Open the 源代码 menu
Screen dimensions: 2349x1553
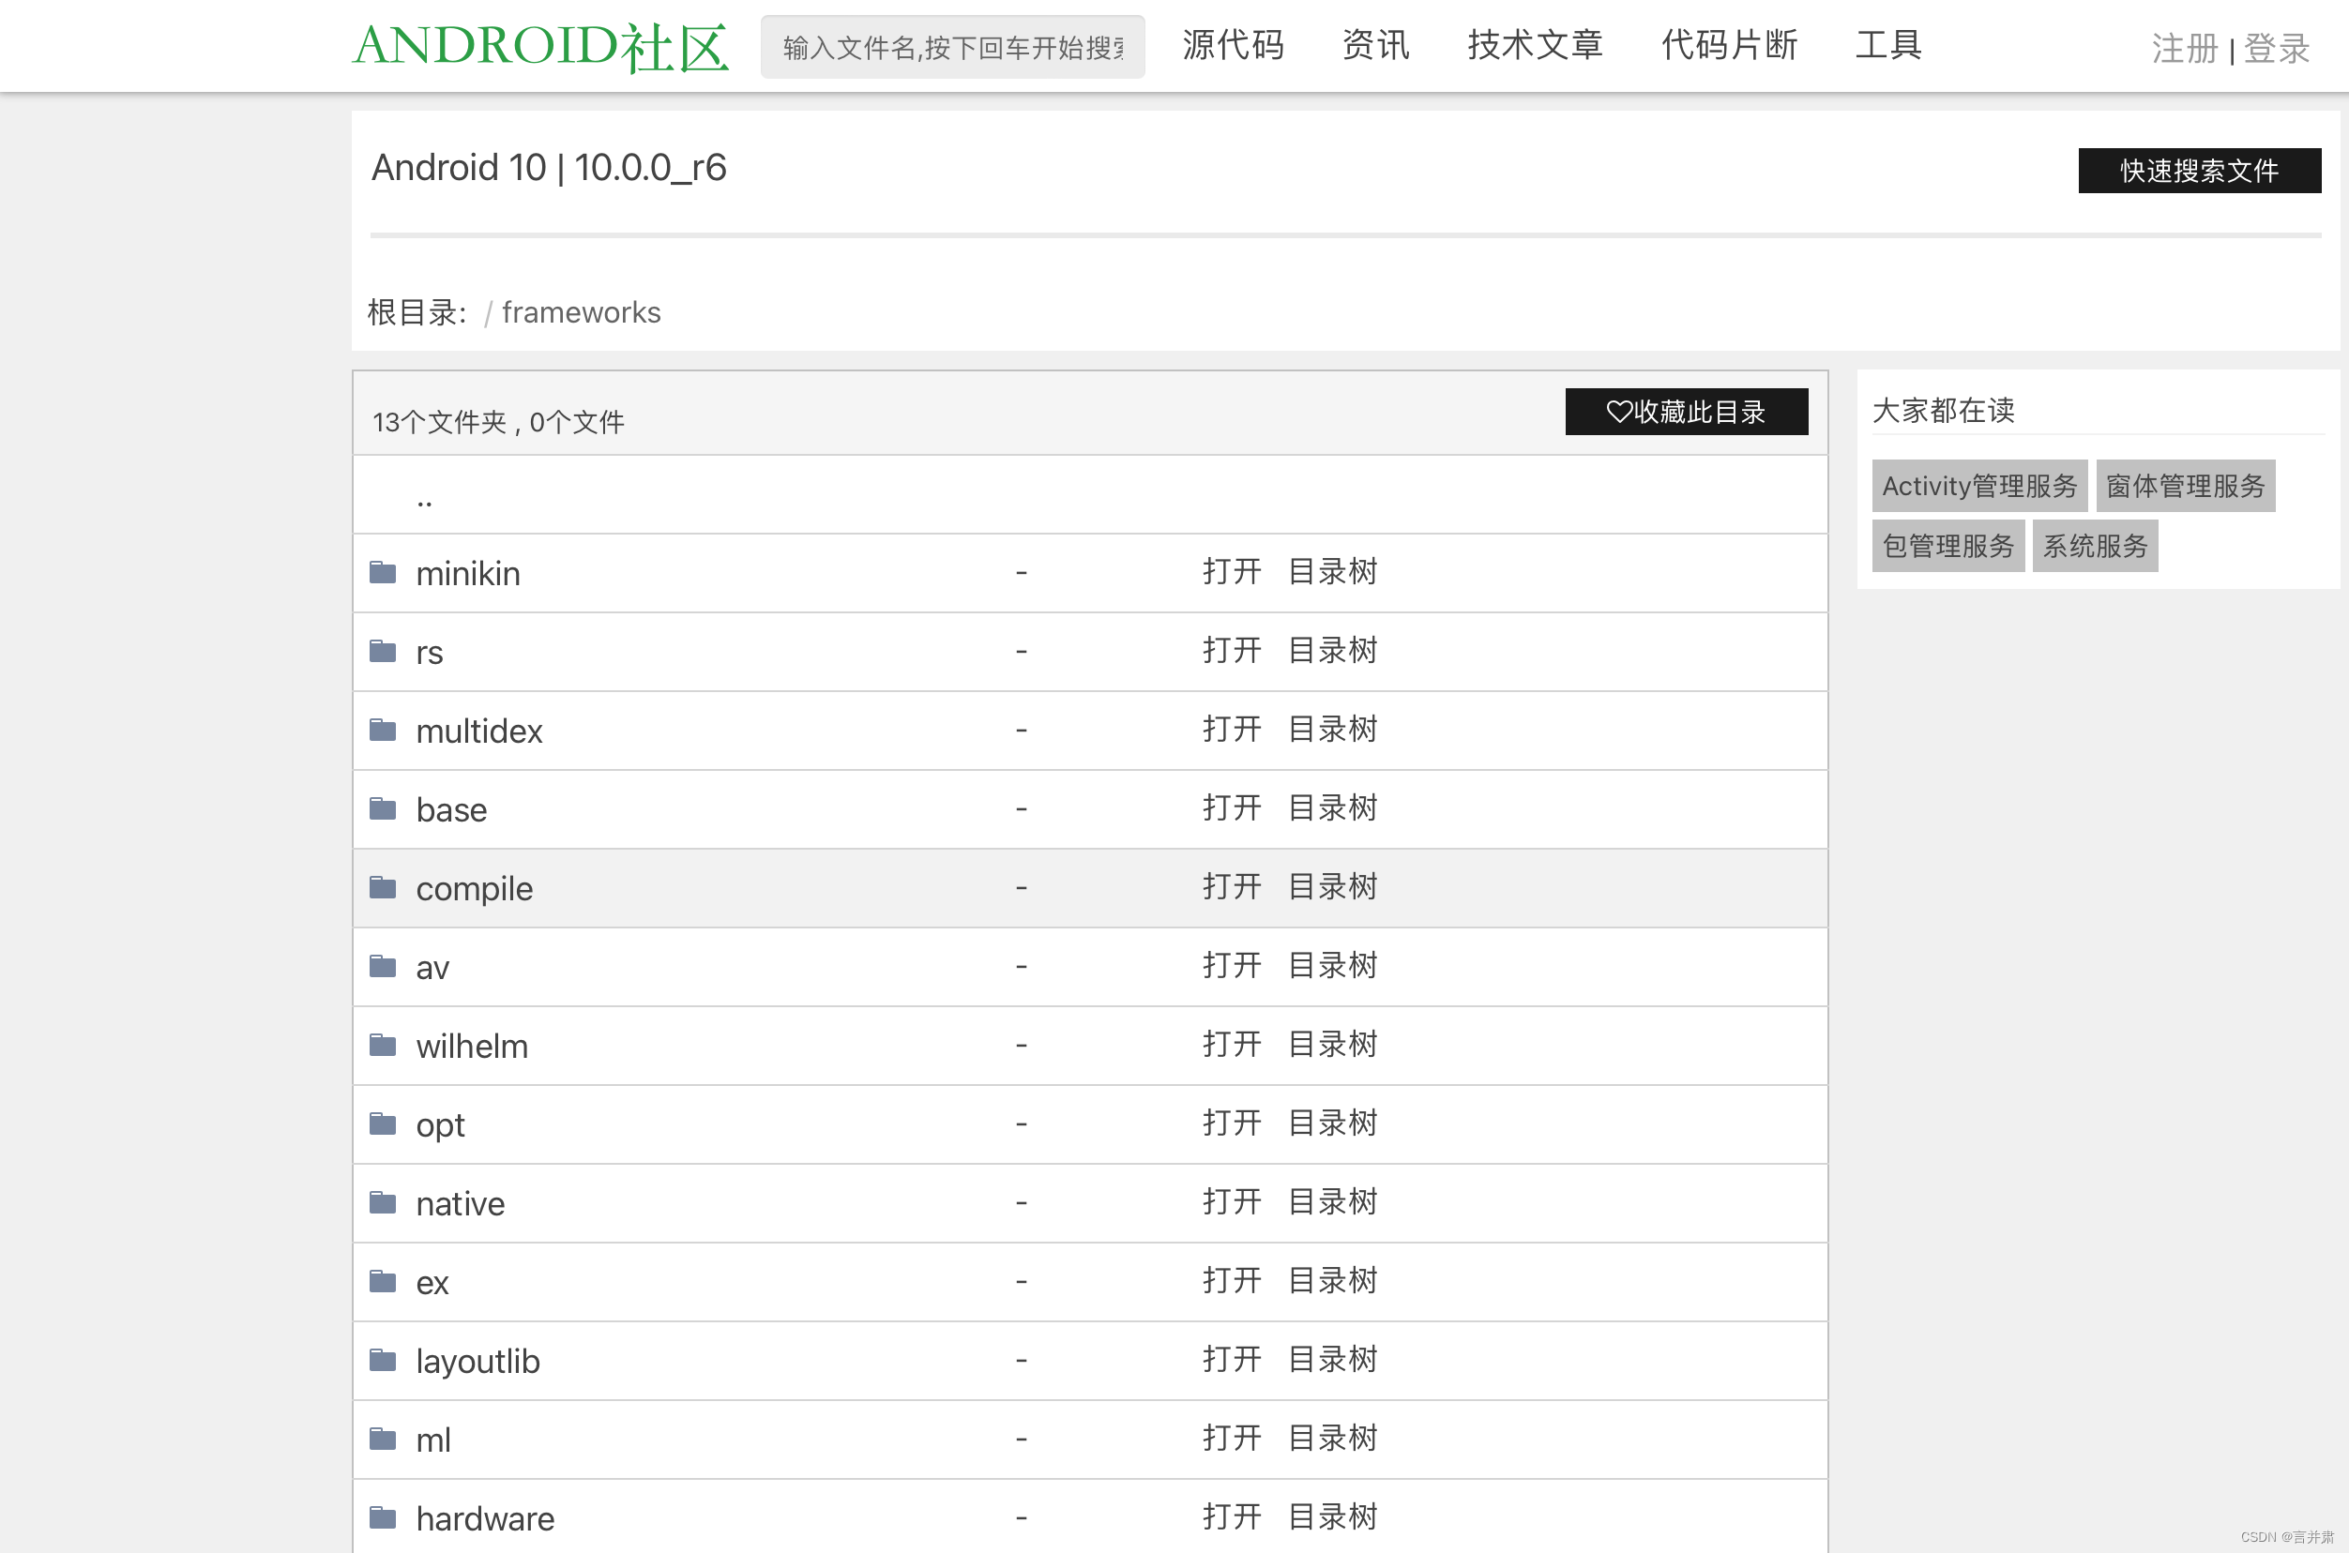(x=1233, y=45)
